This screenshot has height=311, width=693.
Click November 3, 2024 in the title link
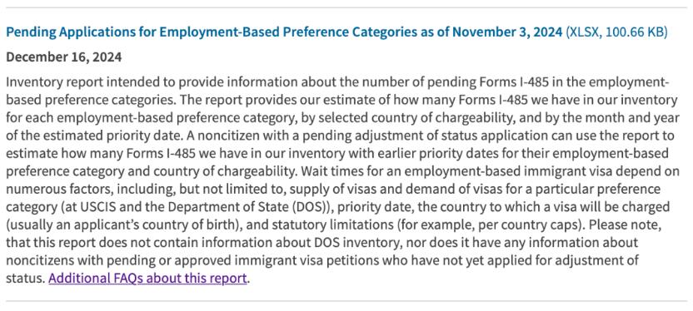pos(508,32)
